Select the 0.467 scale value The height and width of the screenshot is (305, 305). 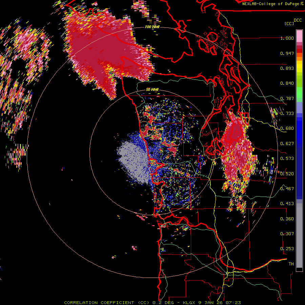[x=287, y=189]
